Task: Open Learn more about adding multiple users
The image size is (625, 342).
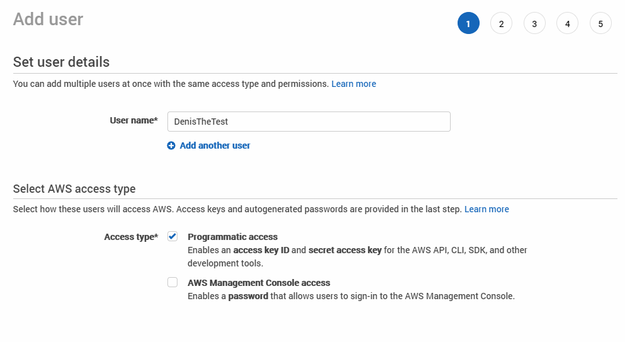Action: [354, 84]
